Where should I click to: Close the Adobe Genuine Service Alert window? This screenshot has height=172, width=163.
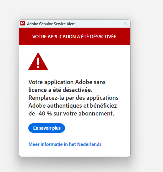126,24
